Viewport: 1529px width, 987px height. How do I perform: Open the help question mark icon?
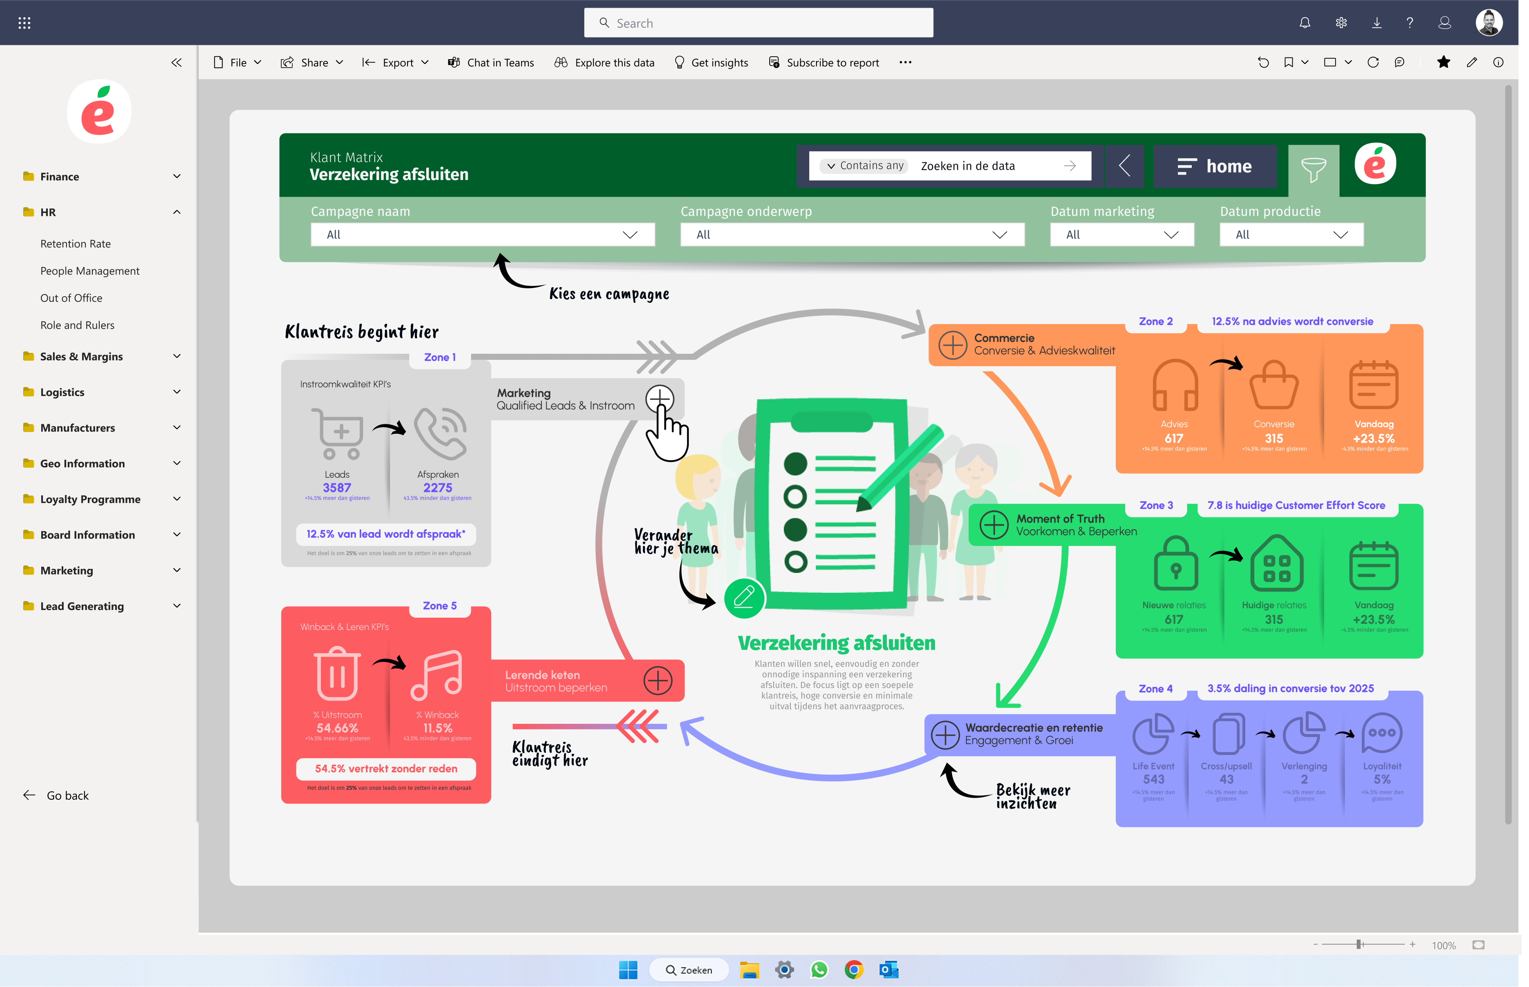(1410, 23)
